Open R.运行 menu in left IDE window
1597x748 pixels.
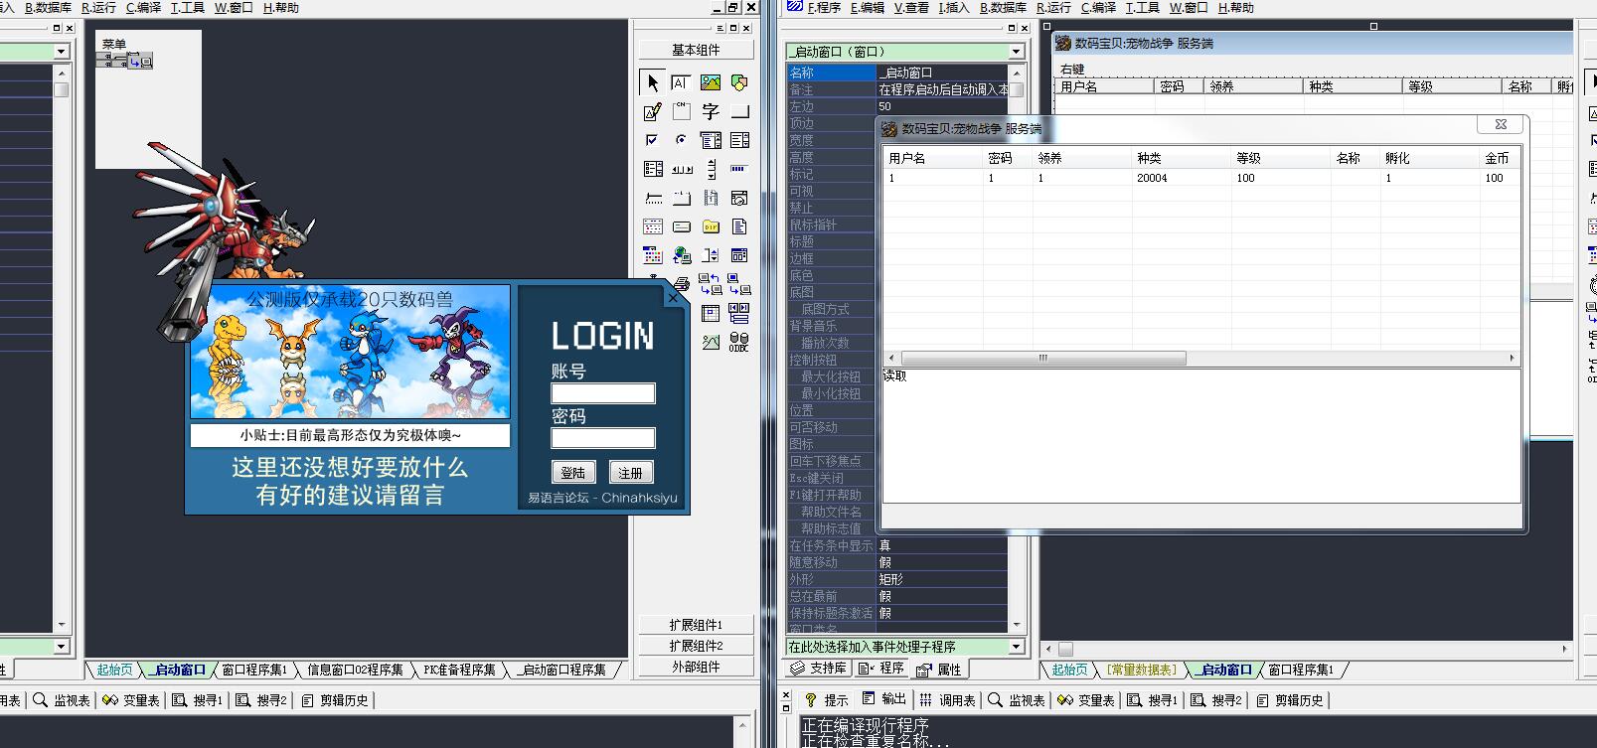point(98,7)
